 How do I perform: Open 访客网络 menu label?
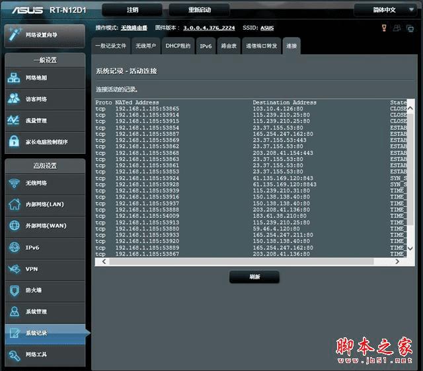36,99
